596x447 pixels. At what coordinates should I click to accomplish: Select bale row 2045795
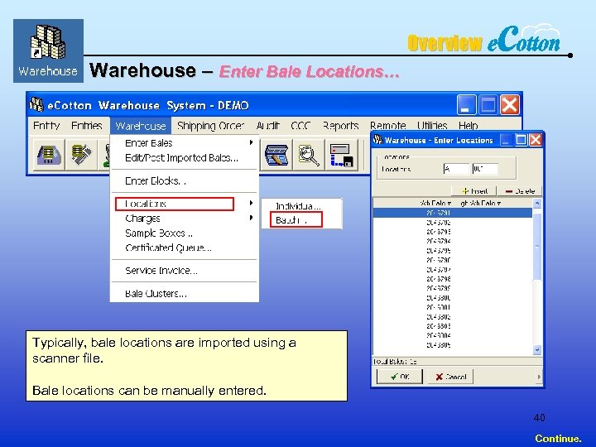click(453, 251)
